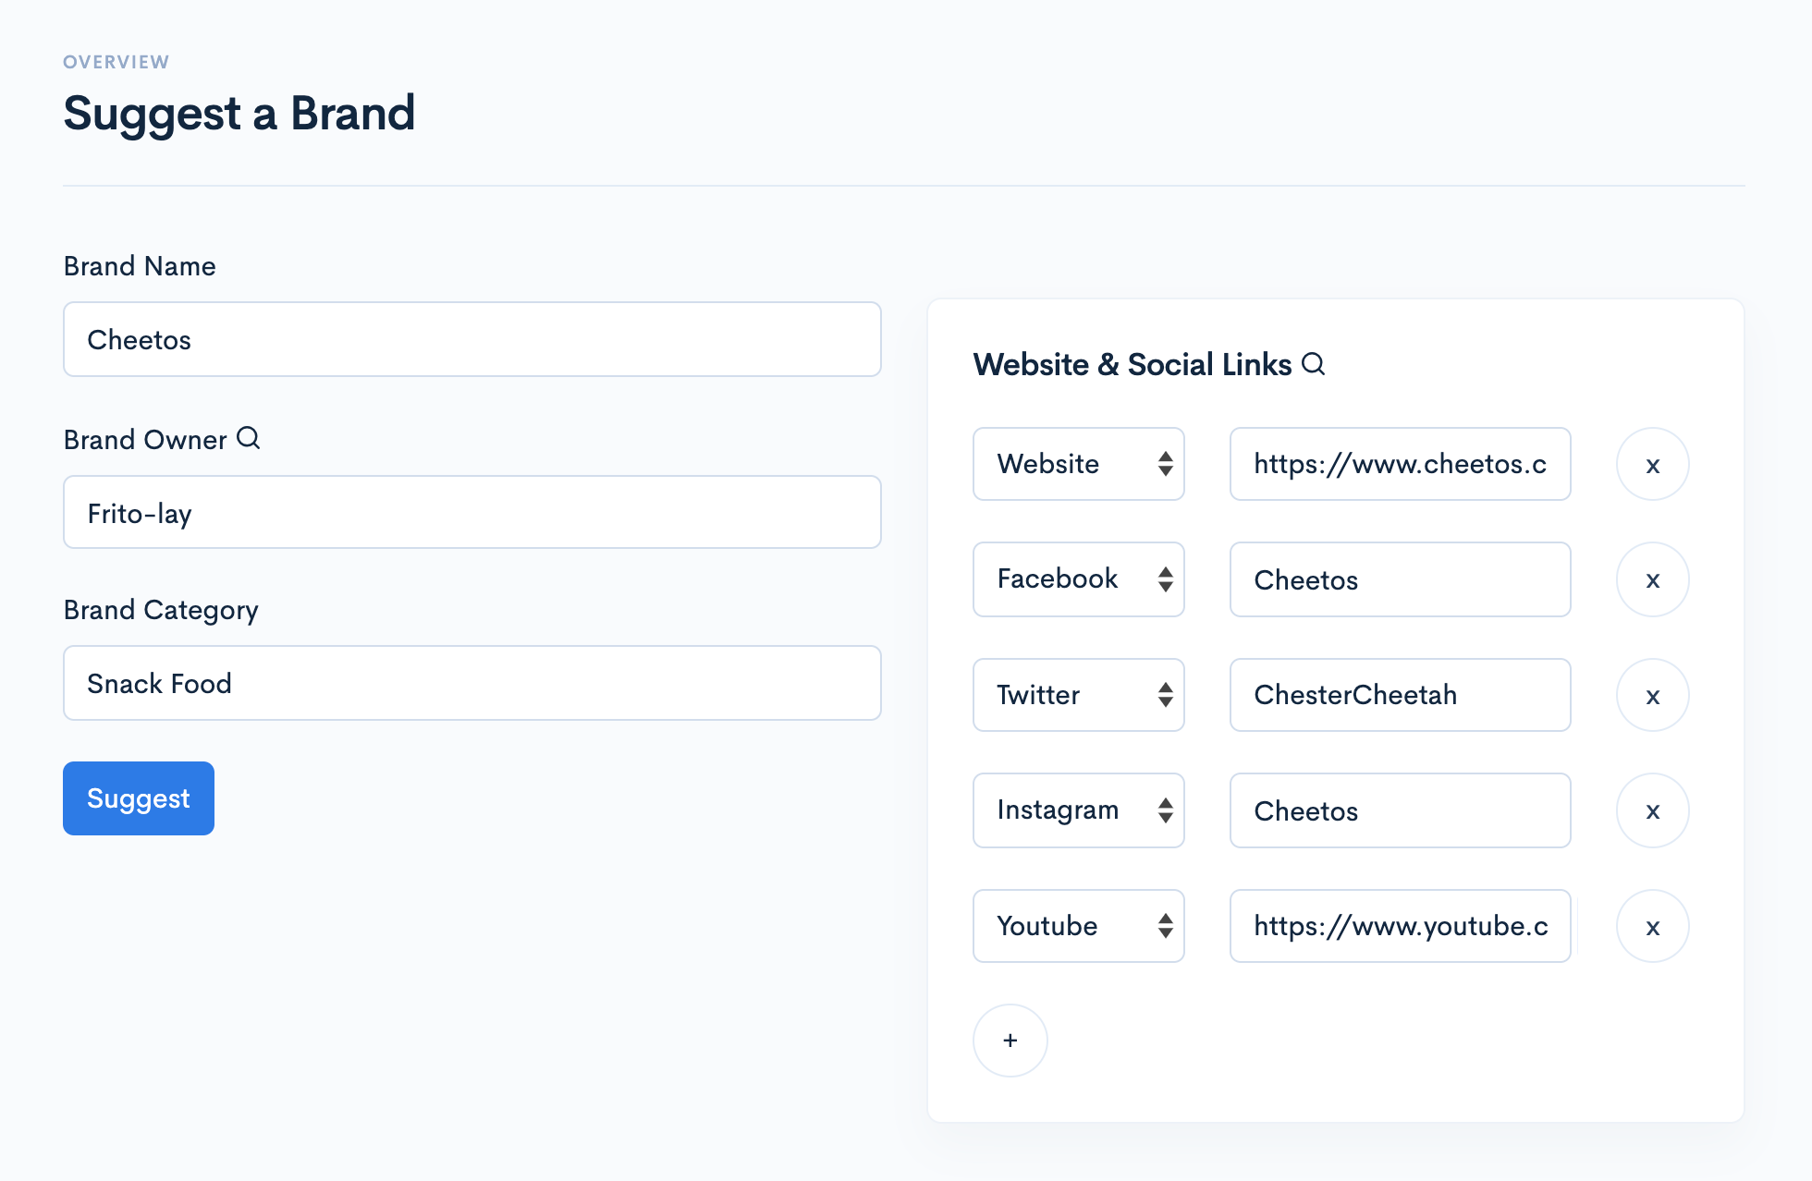Remove the Instagram link row

pos(1653,810)
